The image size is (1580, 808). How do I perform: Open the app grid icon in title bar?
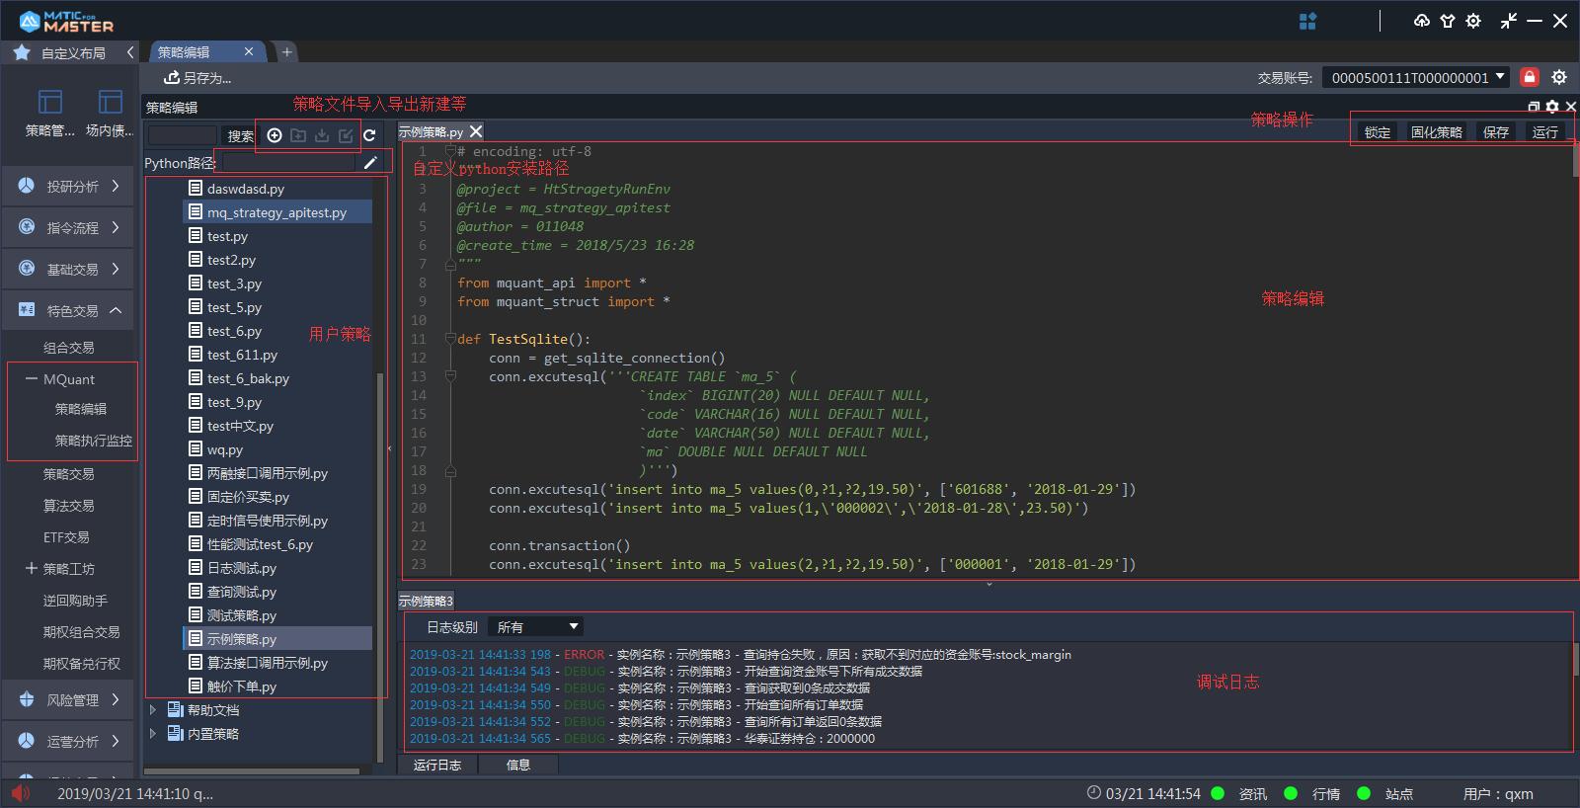(1307, 21)
